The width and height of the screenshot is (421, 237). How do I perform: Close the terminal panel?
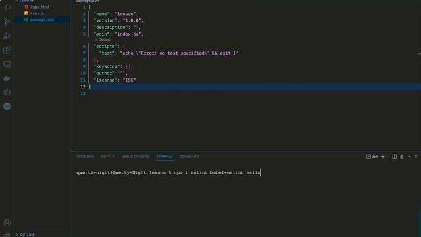click(x=416, y=157)
